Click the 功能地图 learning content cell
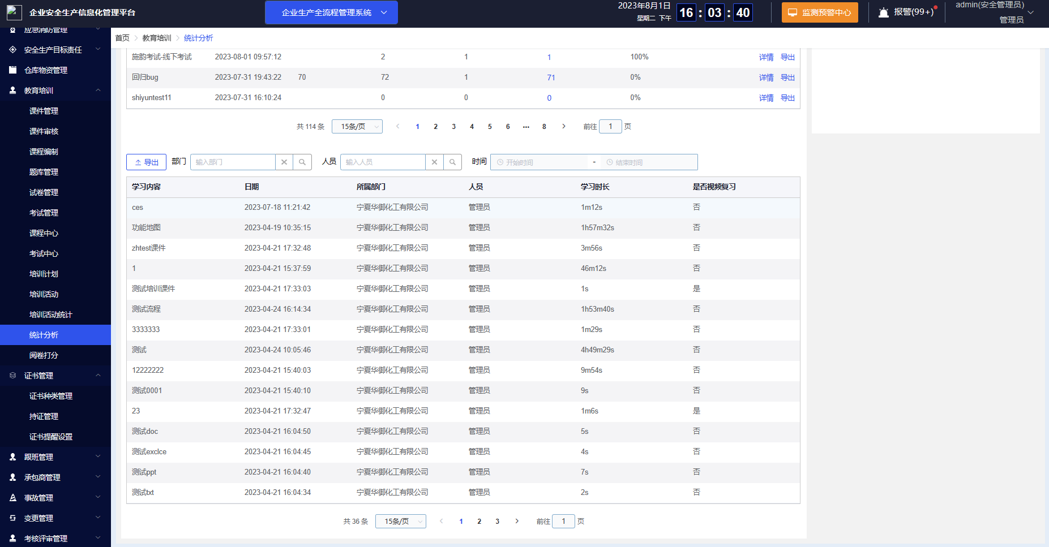Image resolution: width=1049 pixels, height=547 pixels. coord(146,227)
